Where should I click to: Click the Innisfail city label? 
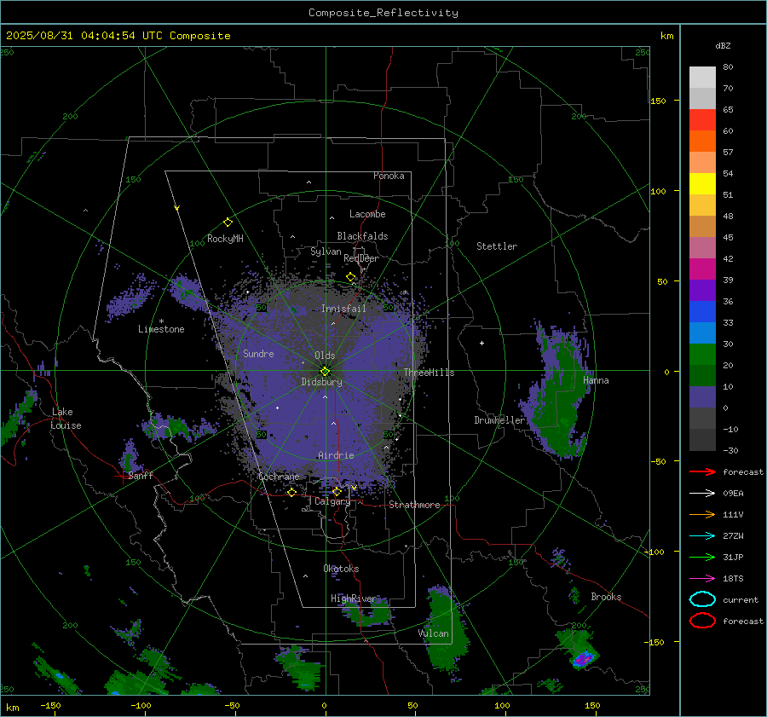click(343, 309)
